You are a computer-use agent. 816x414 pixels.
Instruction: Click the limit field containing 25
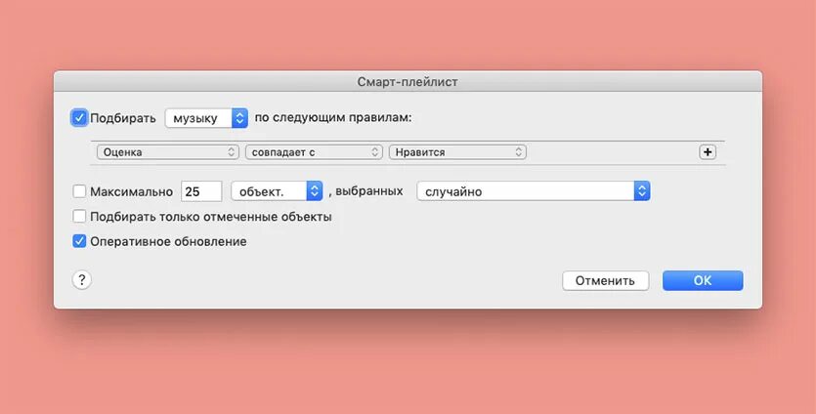pyautogui.click(x=201, y=191)
